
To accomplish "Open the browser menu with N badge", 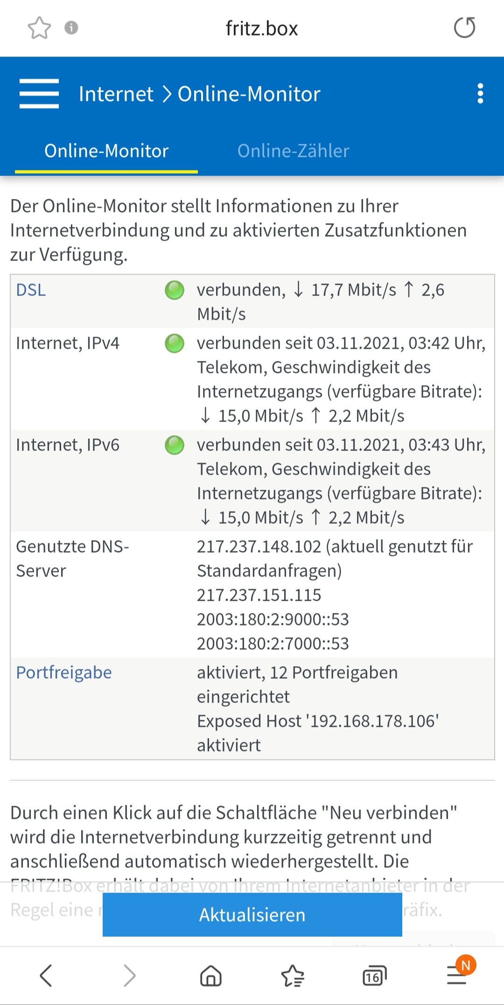I will (x=457, y=975).
